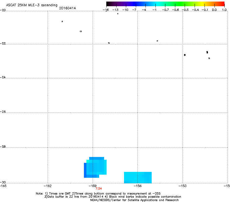The height and width of the screenshot is (202, 230).
Task: Click the -30 latitude axis label
Action: coord(3,182)
